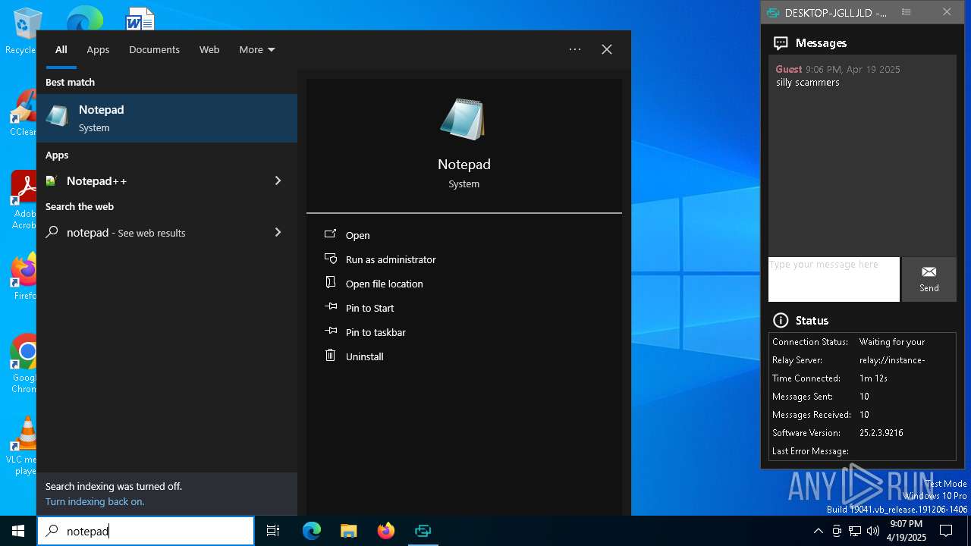971x546 pixels.
Task: Open the search options ellipsis menu
Action: 575,49
